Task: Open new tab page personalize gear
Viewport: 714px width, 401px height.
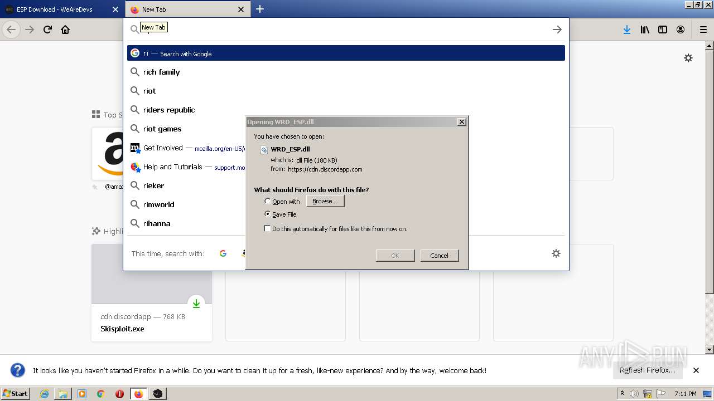Action: pos(688,58)
